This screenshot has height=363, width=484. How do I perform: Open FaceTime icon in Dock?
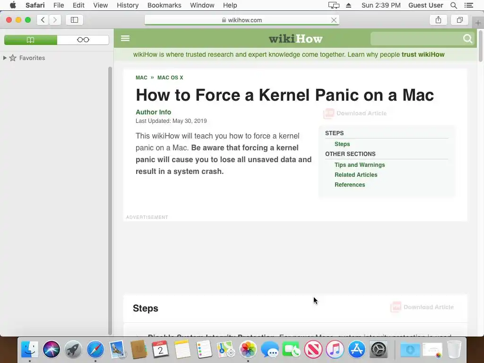click(x=291, y=349)
